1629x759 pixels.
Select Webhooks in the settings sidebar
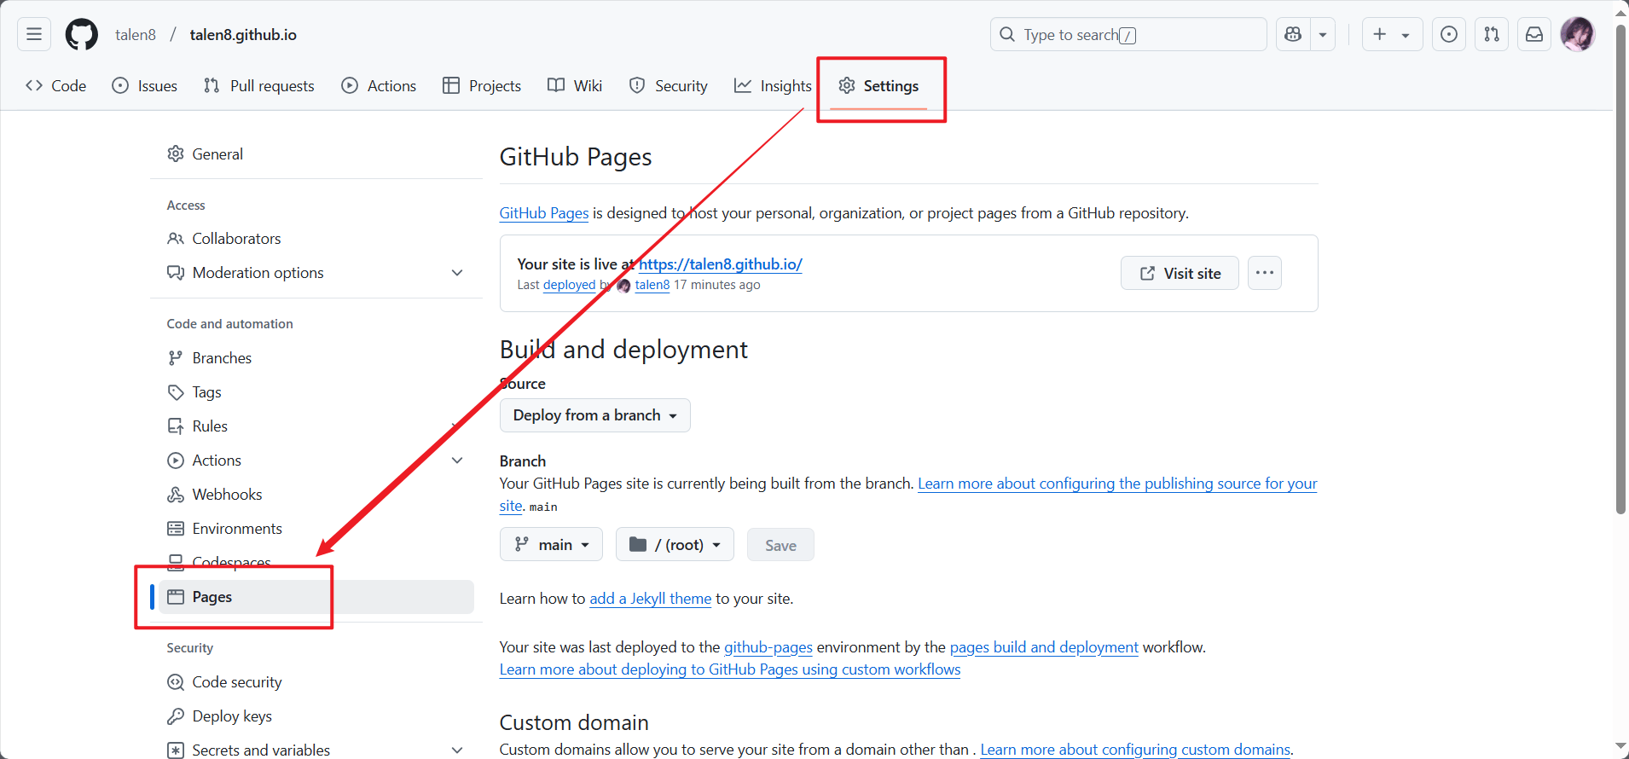[x=227, y=495]
